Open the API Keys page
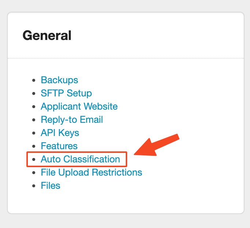The image size is (250, 228). click(60, 133)
